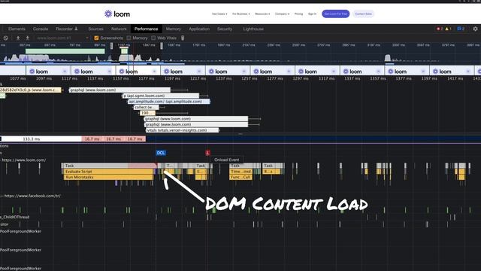481x271 pixels.
Task: Open the Use Cases dropdown menu
Action: pyautogui.click(x=219, y=14)
